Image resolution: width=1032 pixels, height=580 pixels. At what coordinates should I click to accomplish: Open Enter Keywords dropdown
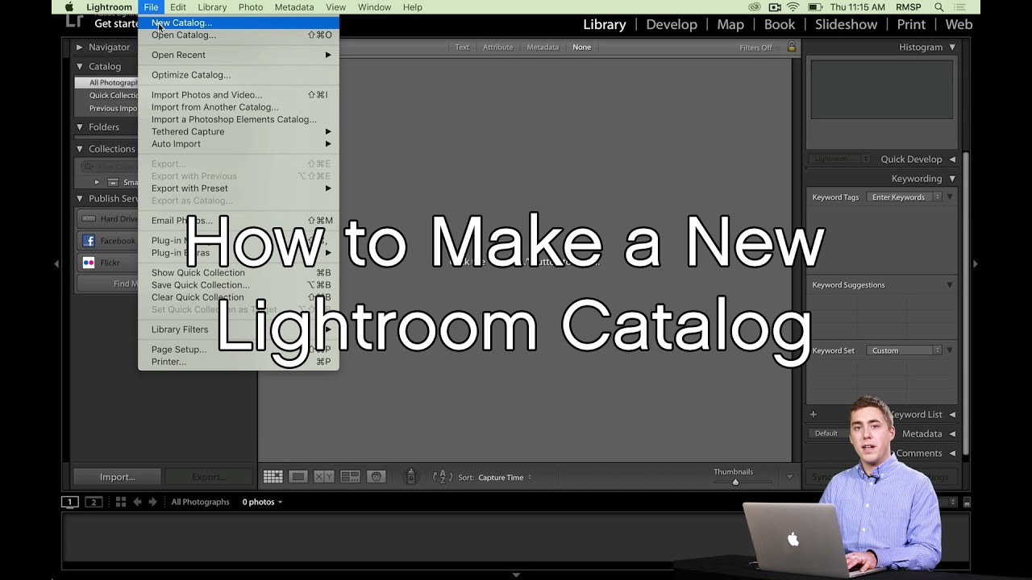point(905,197)
